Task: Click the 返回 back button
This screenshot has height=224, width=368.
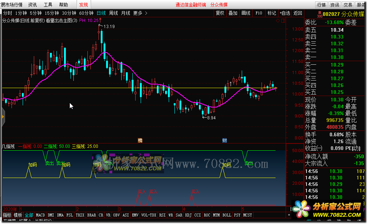Action: click(298, 13)
